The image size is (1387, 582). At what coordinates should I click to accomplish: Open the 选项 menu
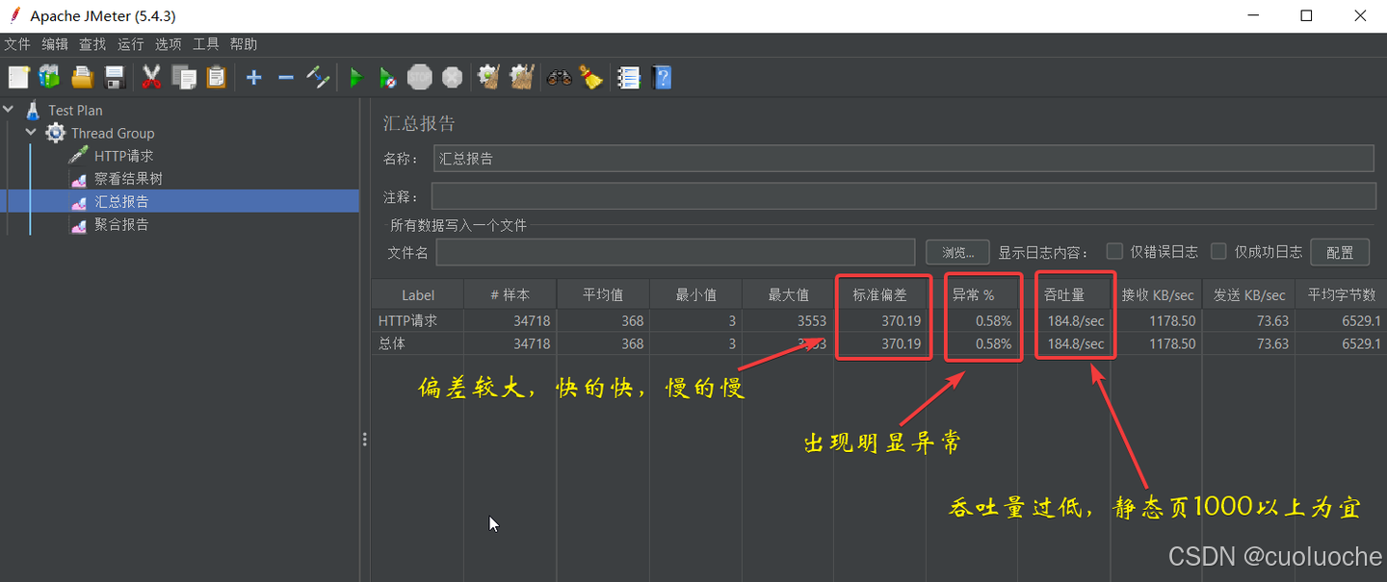coord(169,44)
